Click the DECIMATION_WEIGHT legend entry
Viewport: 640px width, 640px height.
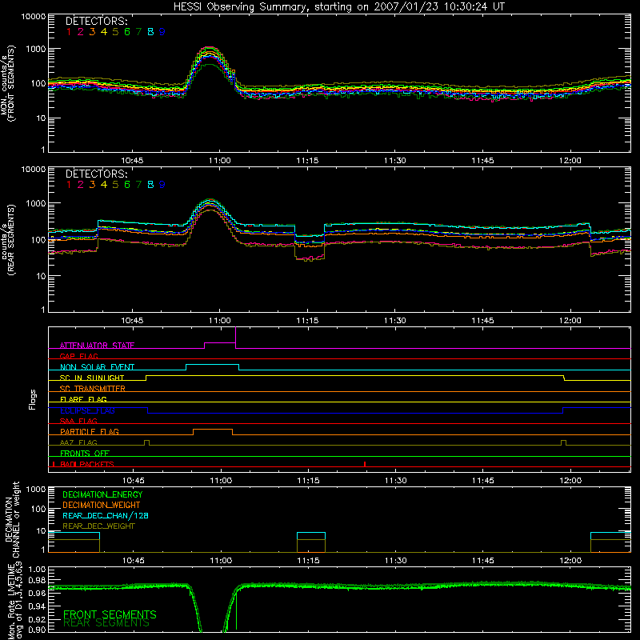(x=102, y=506)
